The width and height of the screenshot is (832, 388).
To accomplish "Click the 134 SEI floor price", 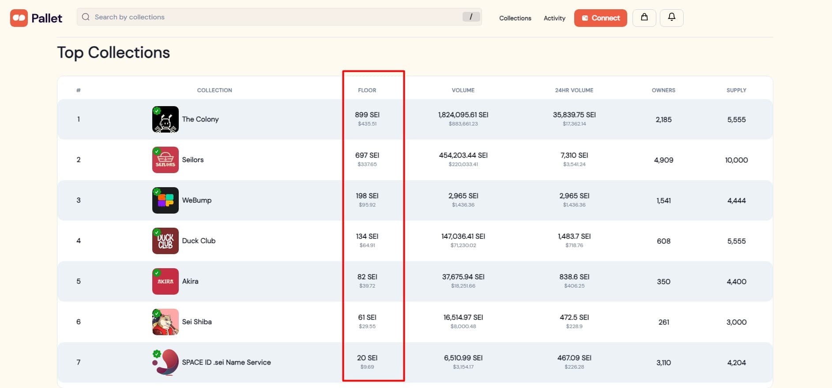I will click(x=367, y=236).
